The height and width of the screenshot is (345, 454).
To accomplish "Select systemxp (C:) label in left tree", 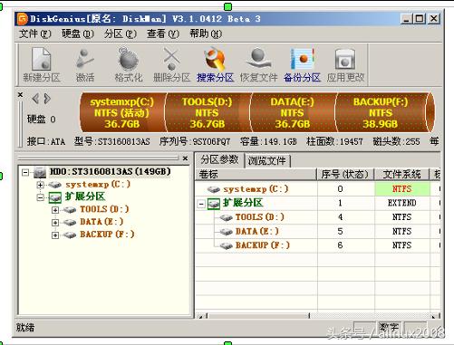I will (98, 184).
